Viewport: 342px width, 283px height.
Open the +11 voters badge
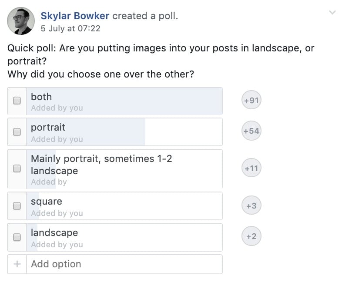tap(251, 168)
